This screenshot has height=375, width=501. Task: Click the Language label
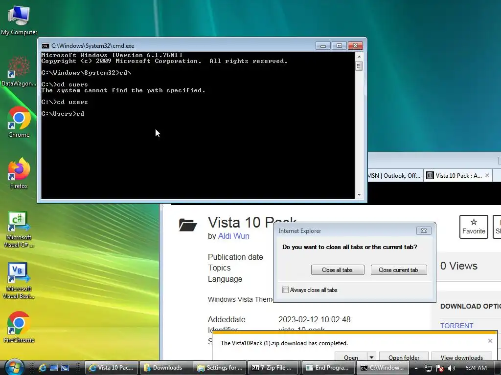point(225,279)
